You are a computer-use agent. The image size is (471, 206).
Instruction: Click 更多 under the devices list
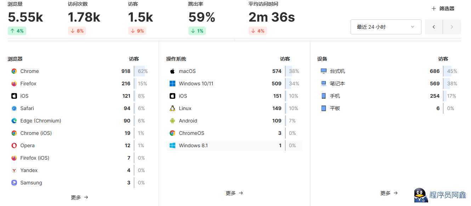(x=389, y=193)
